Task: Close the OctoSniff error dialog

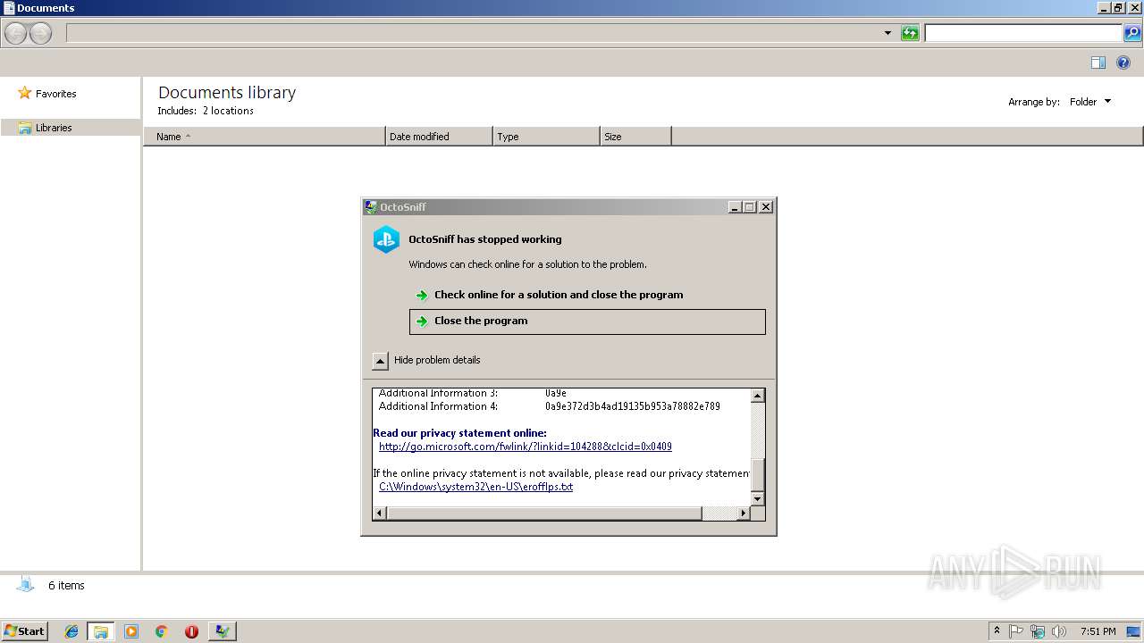Action: click(766, 207)
